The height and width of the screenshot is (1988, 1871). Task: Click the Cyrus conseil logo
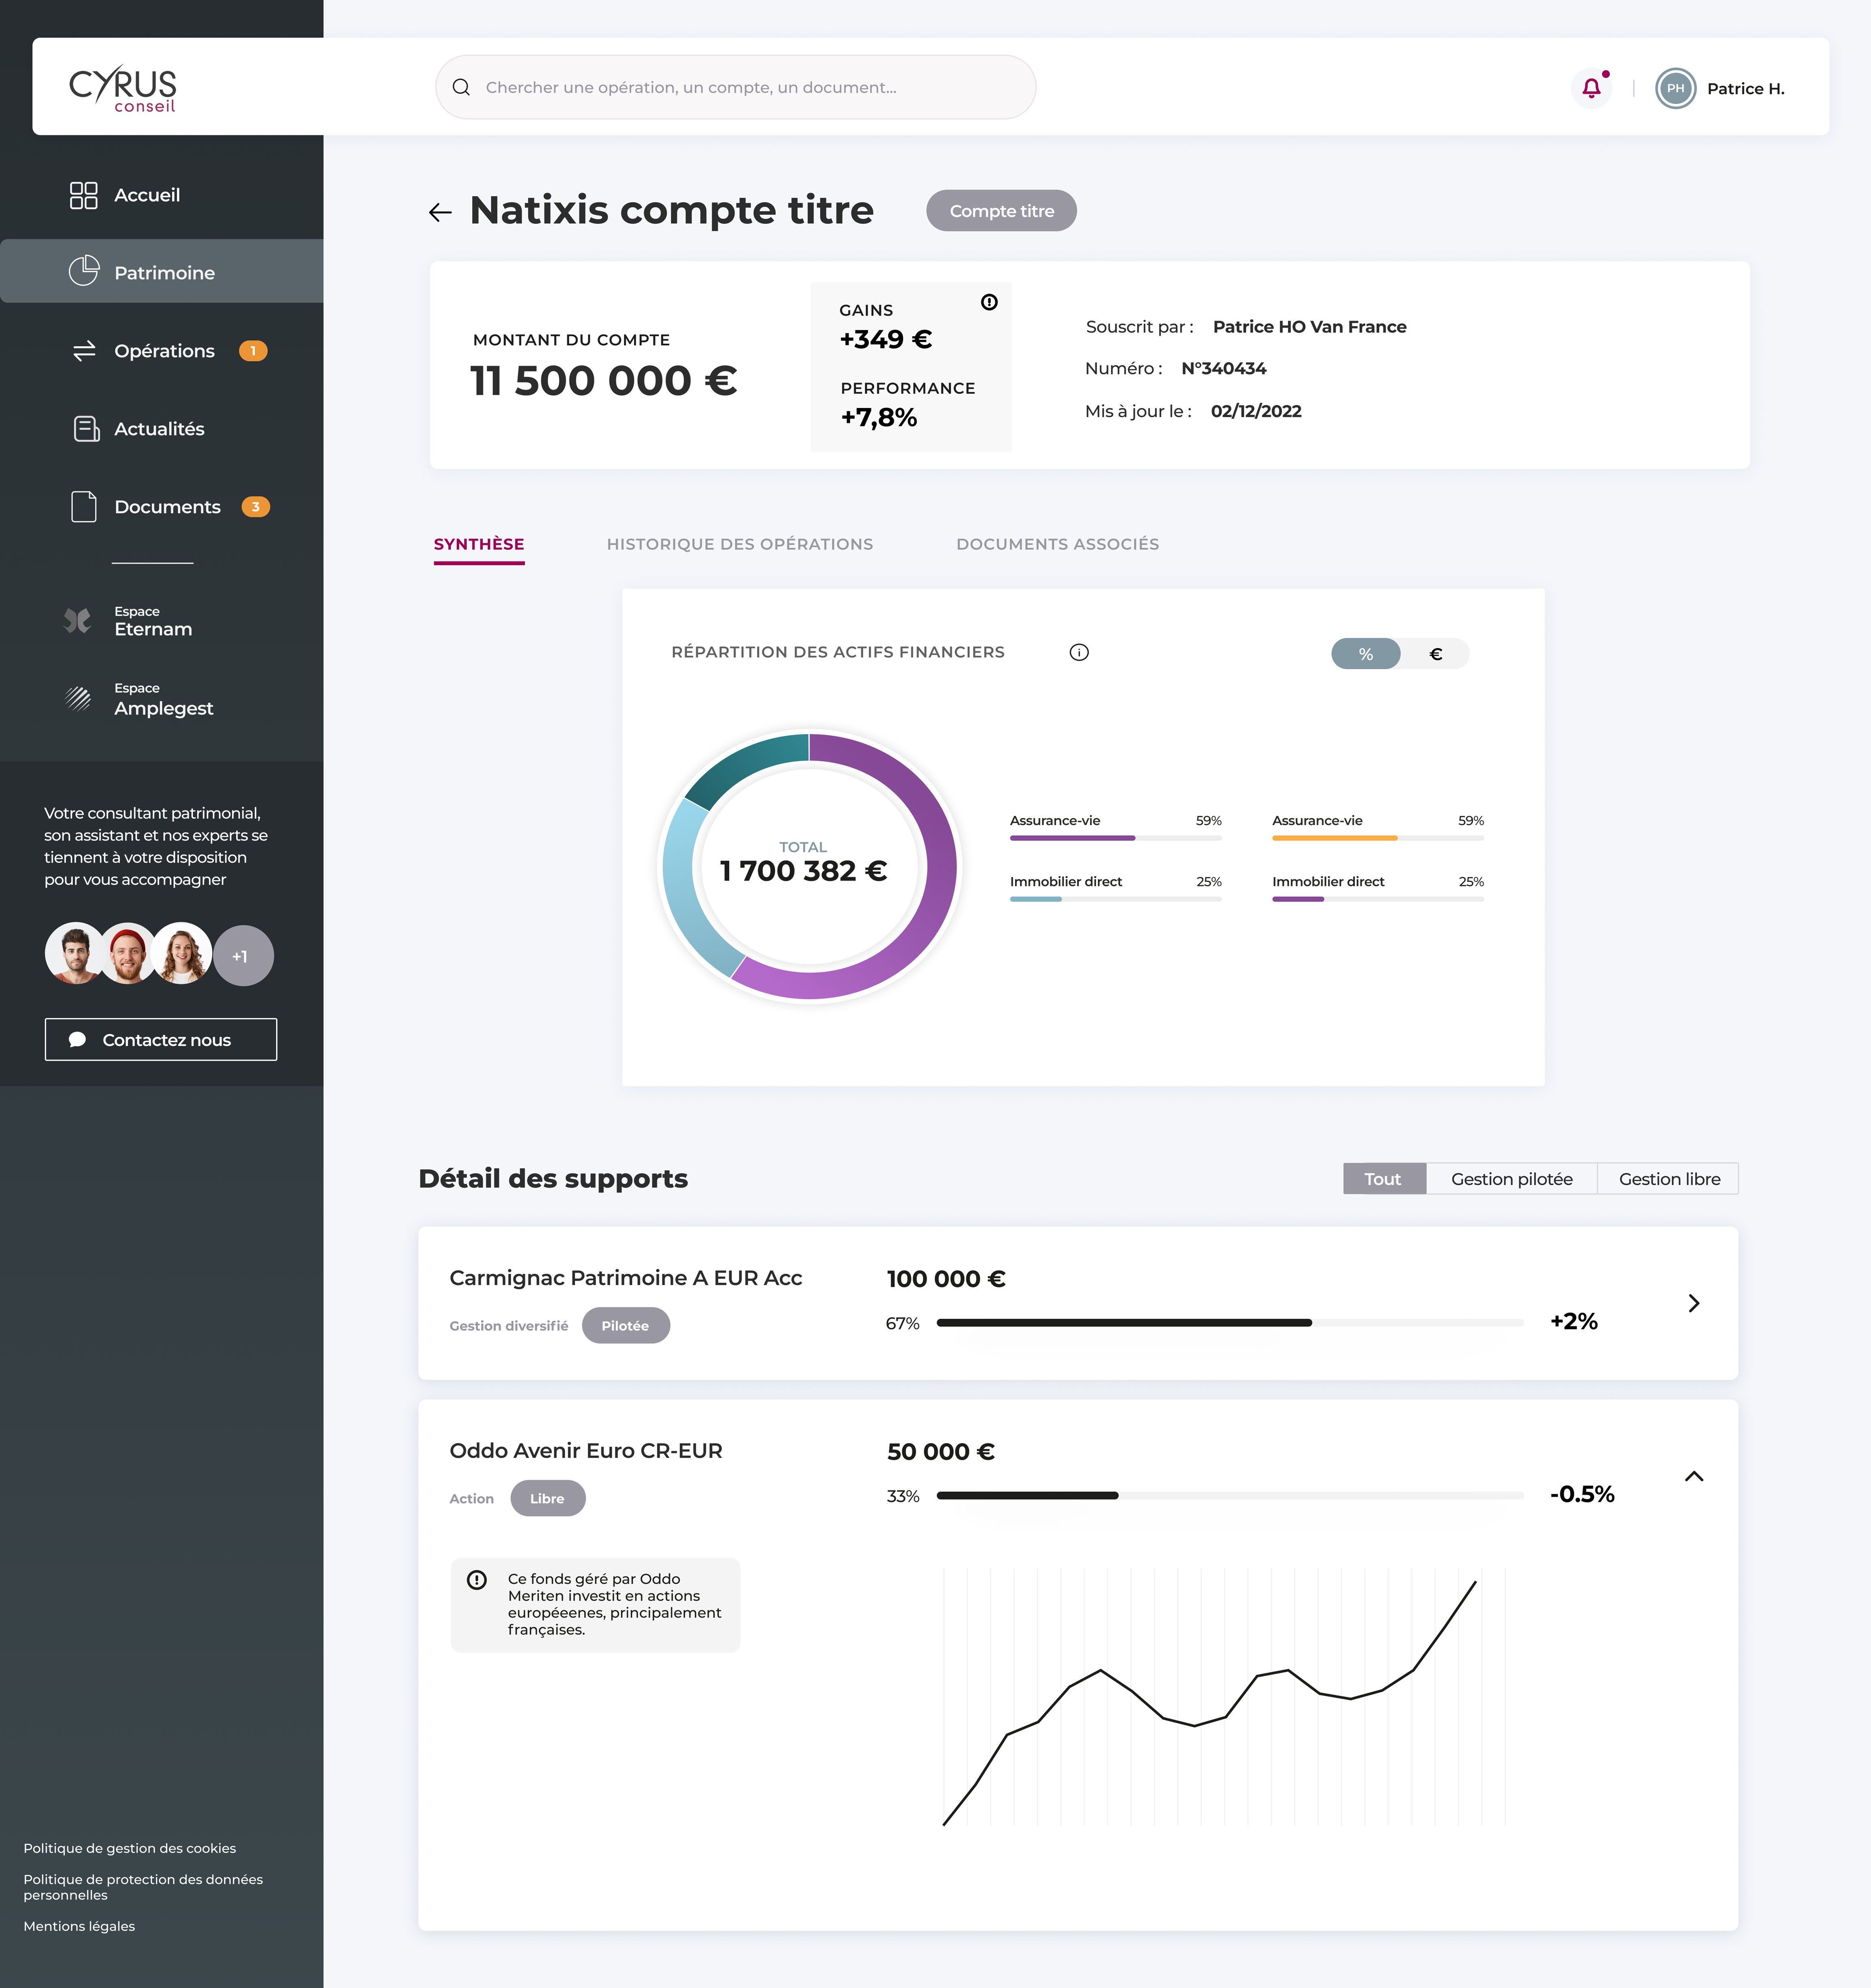(x=123, y=88)
